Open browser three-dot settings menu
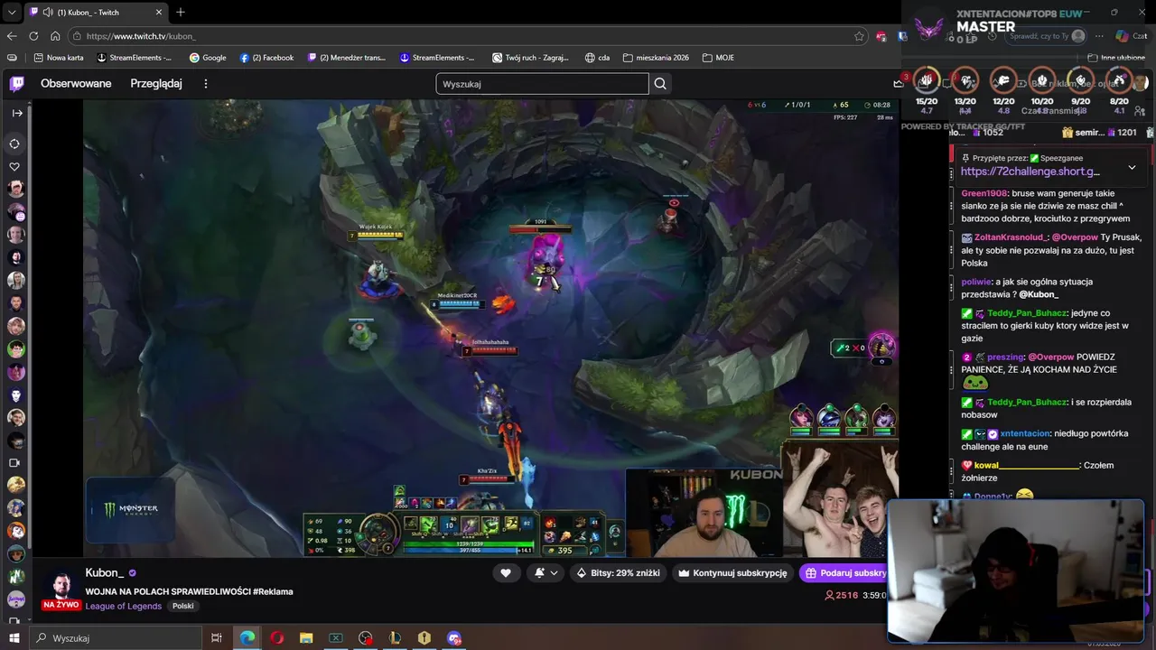The image size is (1156, 650). 1099,36
